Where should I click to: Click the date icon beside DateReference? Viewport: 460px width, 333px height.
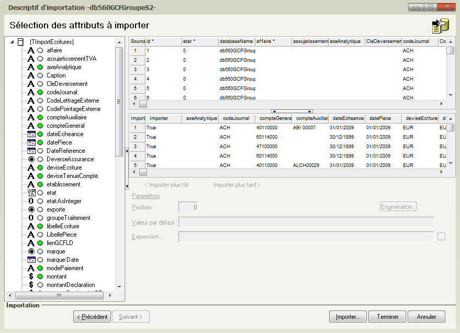pos(31,151)
